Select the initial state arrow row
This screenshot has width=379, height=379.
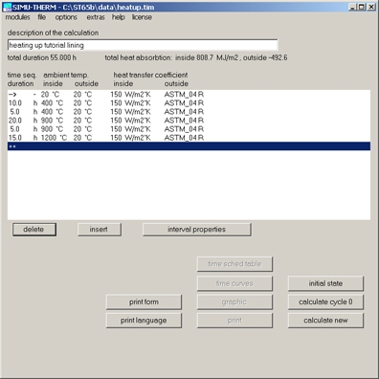click(x=189, y=95)
